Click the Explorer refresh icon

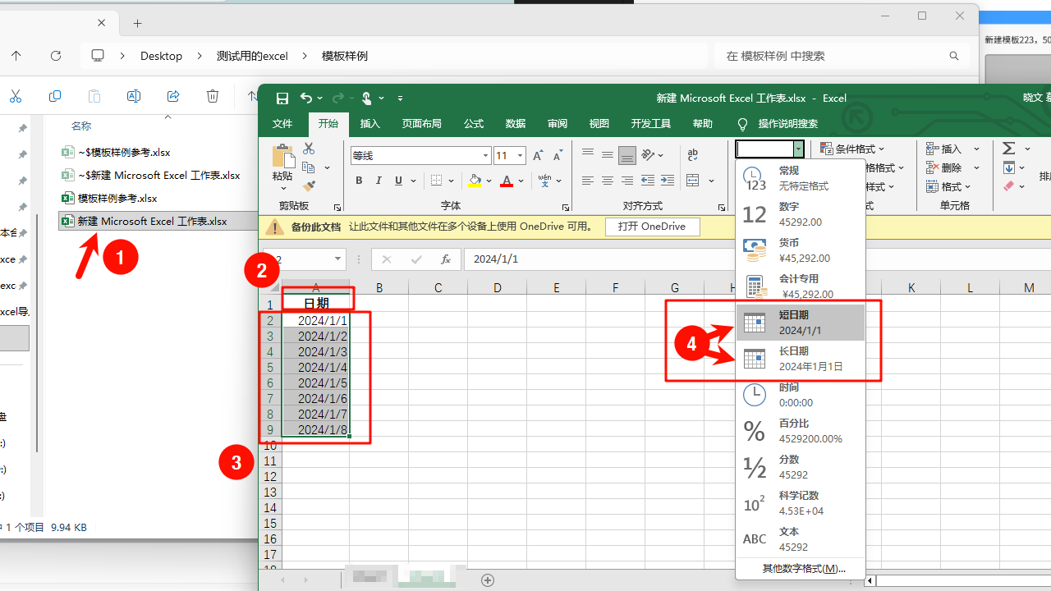click(x=56, y=56)
